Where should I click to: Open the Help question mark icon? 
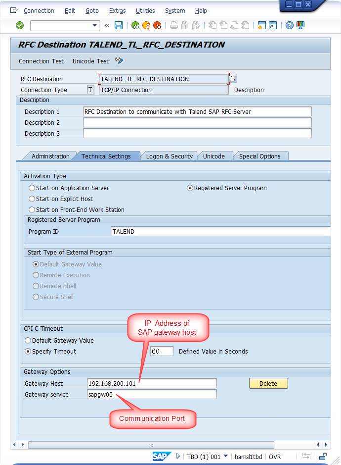(290, 26)
